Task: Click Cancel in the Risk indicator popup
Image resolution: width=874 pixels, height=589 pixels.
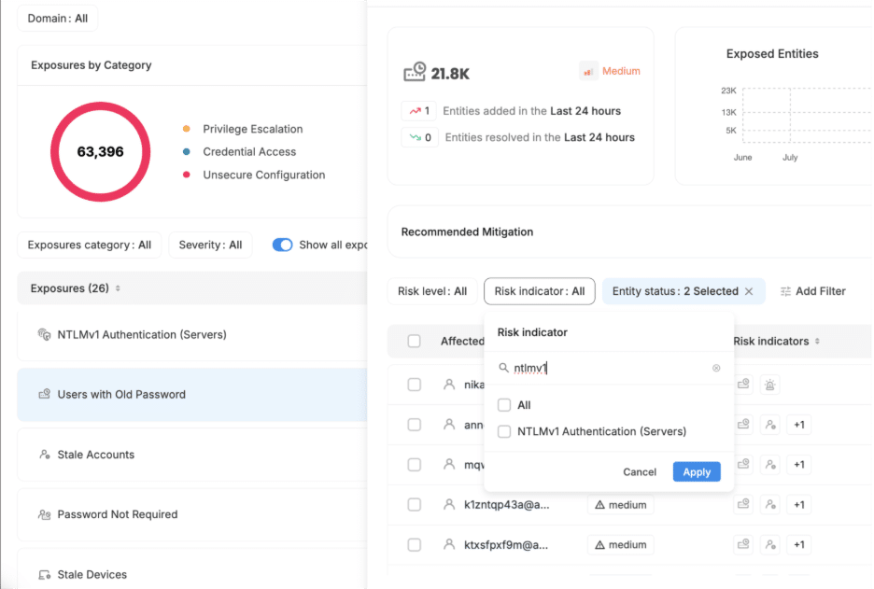Action: point(640,472)
